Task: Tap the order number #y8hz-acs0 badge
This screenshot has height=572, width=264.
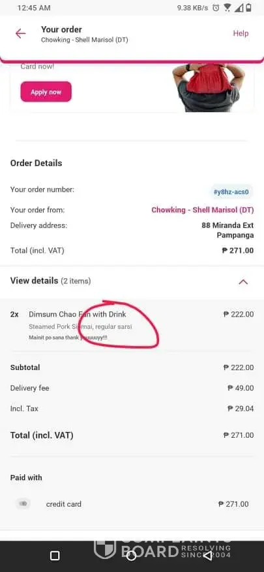Action: point(231,192)
